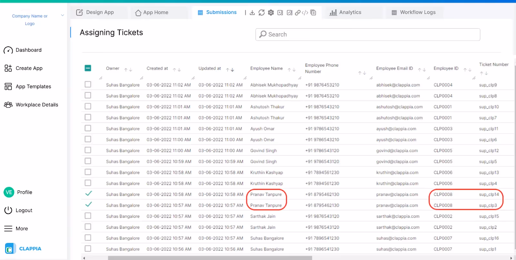Image resolution: width=516 pixels, height=260 pixels.
Task: Sort by the Ticket Number column arrows
Action: click(x=484, y=73)
